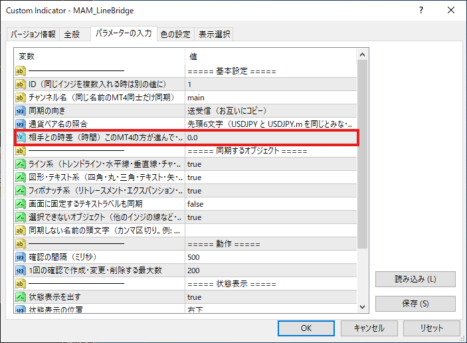Screen dimensions: 467x343
Task: Open the 色の設定 tab
Action: point(175,35)
